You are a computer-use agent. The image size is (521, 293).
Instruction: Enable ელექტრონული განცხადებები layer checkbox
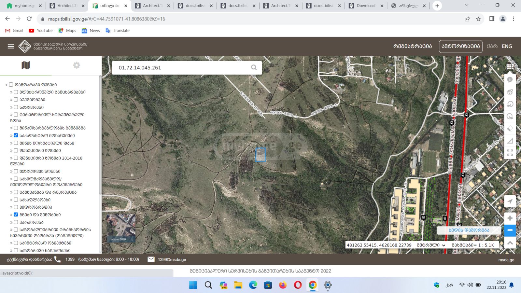pos(16,92)
